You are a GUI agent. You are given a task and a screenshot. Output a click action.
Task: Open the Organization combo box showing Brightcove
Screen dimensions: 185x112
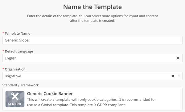tap(92, 76)
